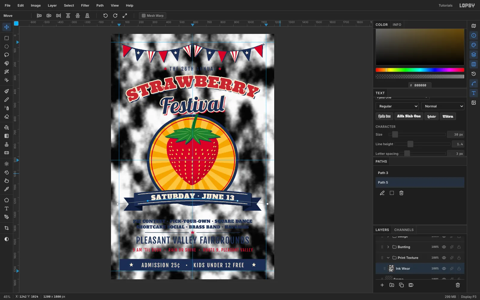Convert path to selection with marquee icon

click(x=392, y=193)
